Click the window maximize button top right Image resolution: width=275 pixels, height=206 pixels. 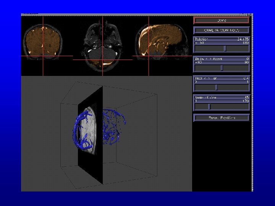249,14
